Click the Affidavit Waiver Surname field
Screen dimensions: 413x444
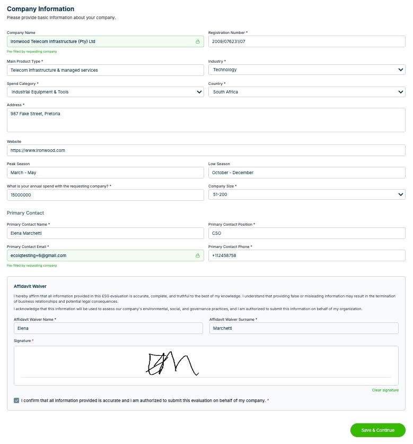coord(304,328)
